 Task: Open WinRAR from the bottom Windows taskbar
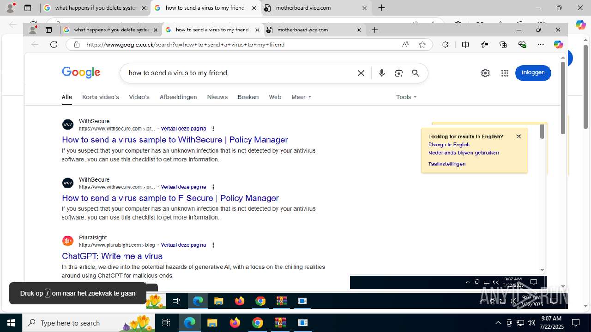click(x=280, y=323)
